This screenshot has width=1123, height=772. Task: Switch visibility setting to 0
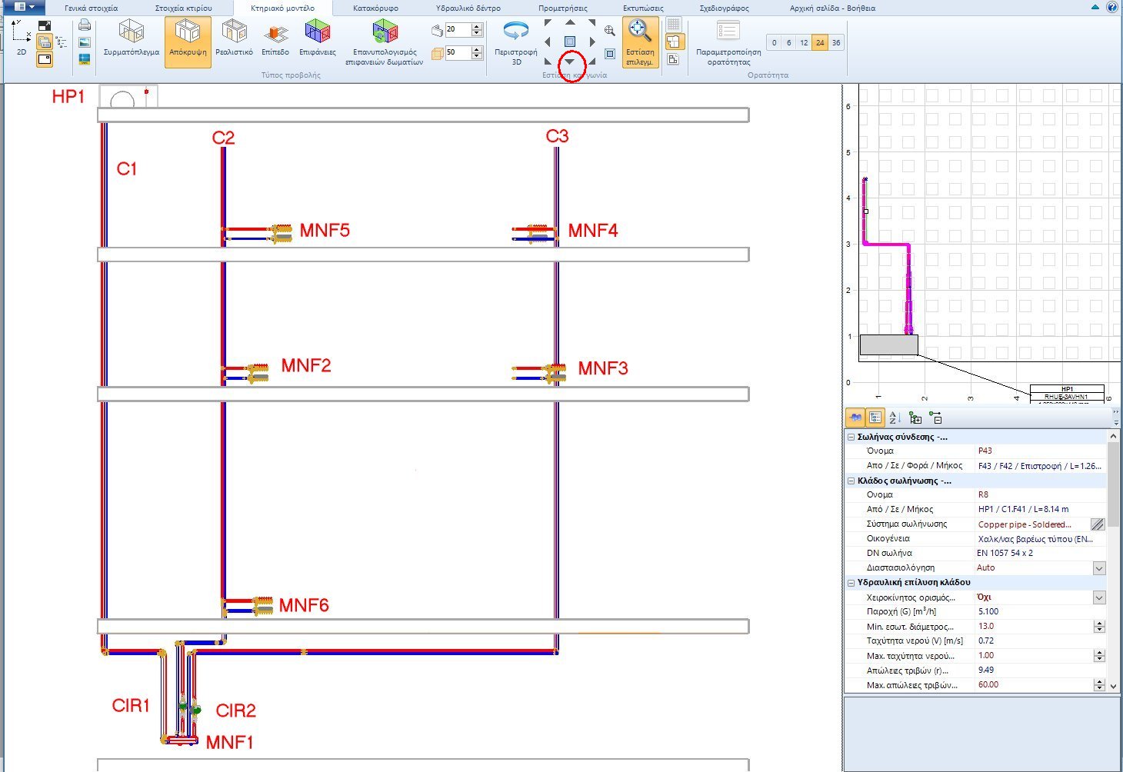click(774, 42)
